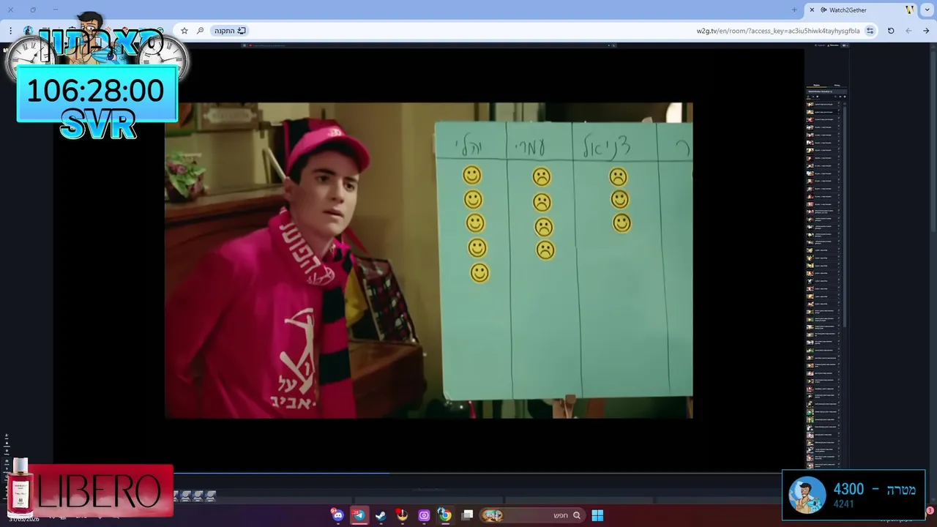
Task: Open the Chrome three-dot menu
Action: pos(10,31)
